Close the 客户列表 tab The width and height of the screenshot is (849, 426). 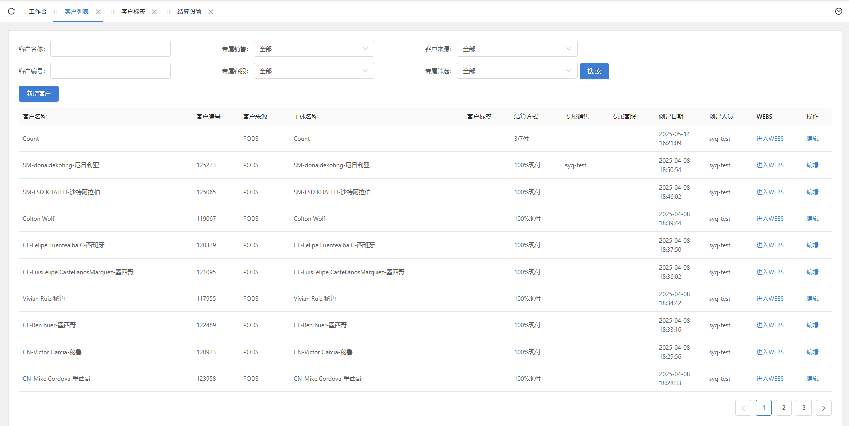[98, 12]
